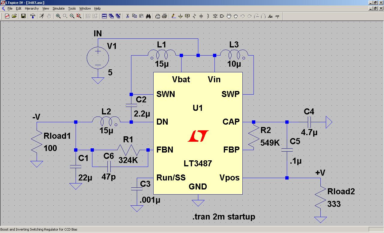The height and width of the screenshot is (233, 384).
Task: Click the LT3487 chip label
Action: coord(198,163)
